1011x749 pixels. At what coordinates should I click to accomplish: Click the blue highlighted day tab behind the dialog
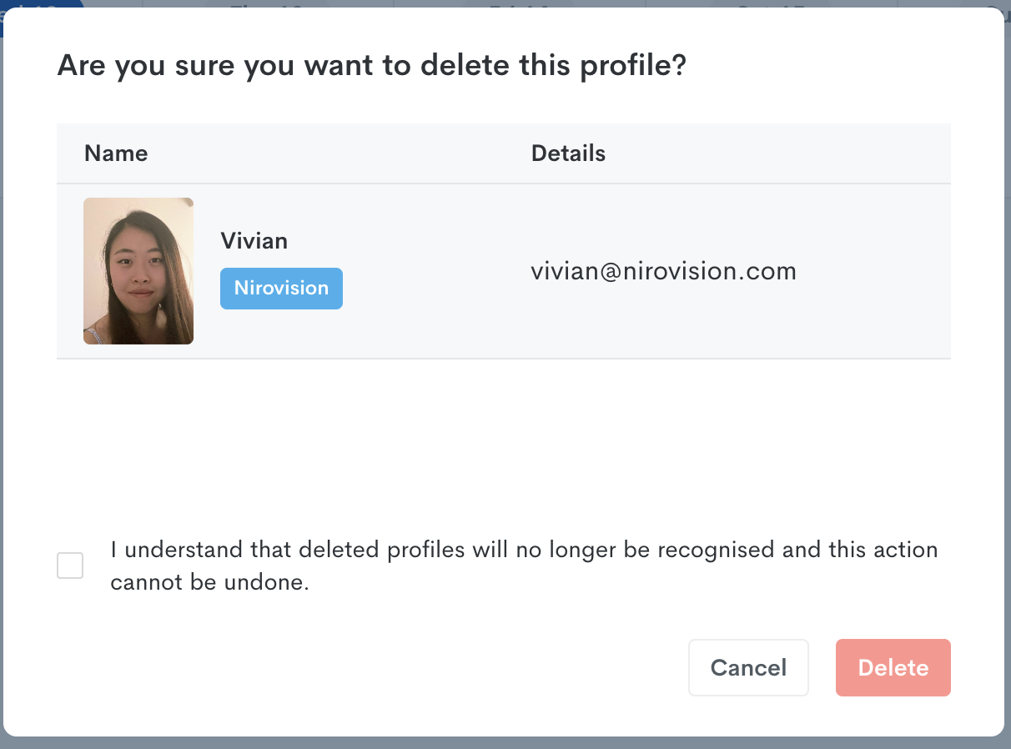coord(42,4)
